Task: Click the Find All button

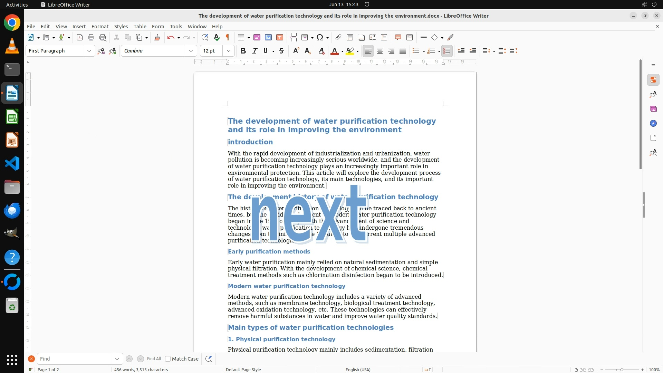Action: tap(154, 359)
